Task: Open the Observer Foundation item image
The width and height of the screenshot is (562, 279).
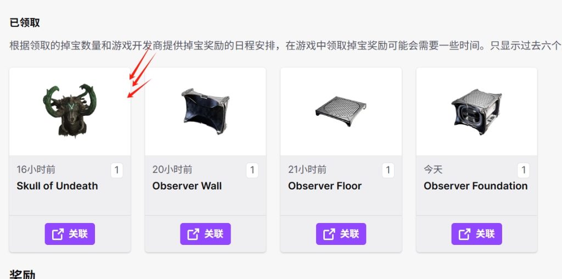Action: tap(476, 111)
